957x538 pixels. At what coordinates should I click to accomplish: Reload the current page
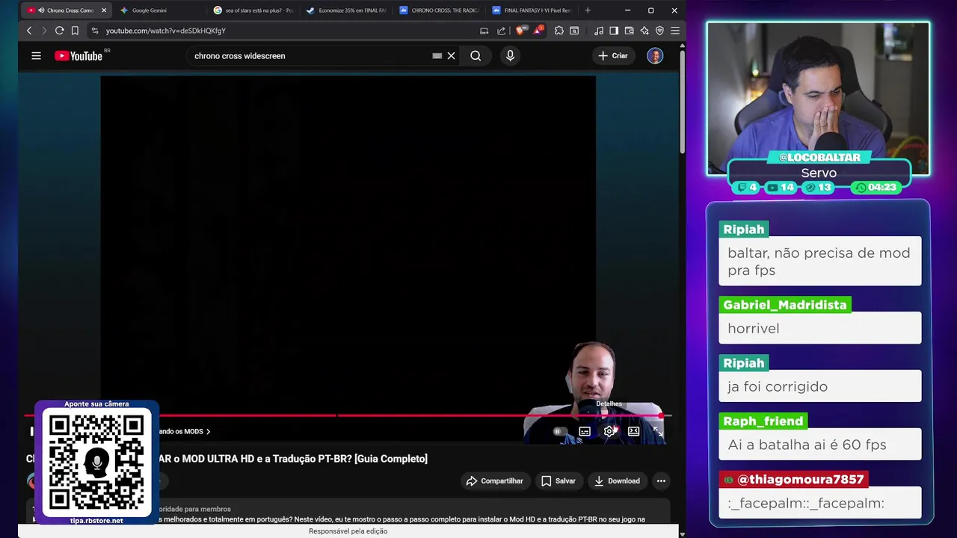point(59,31)
